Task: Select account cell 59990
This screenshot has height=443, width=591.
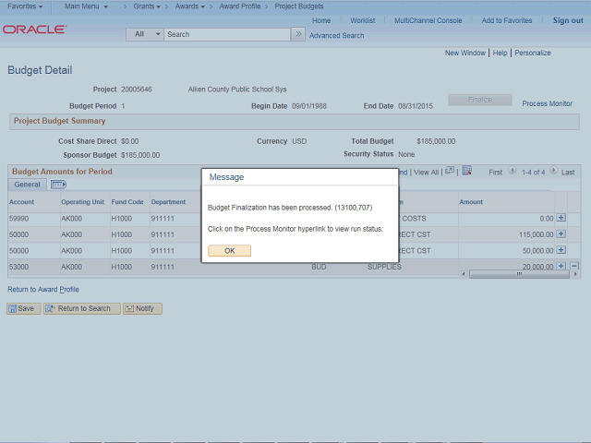Action: click(18, 219)
